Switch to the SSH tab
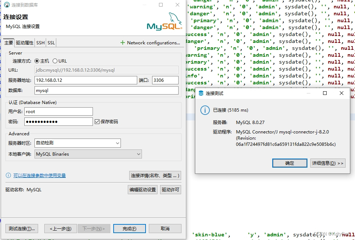The width and height of the screenshot is (355, 240). click(x=40, y=43)
